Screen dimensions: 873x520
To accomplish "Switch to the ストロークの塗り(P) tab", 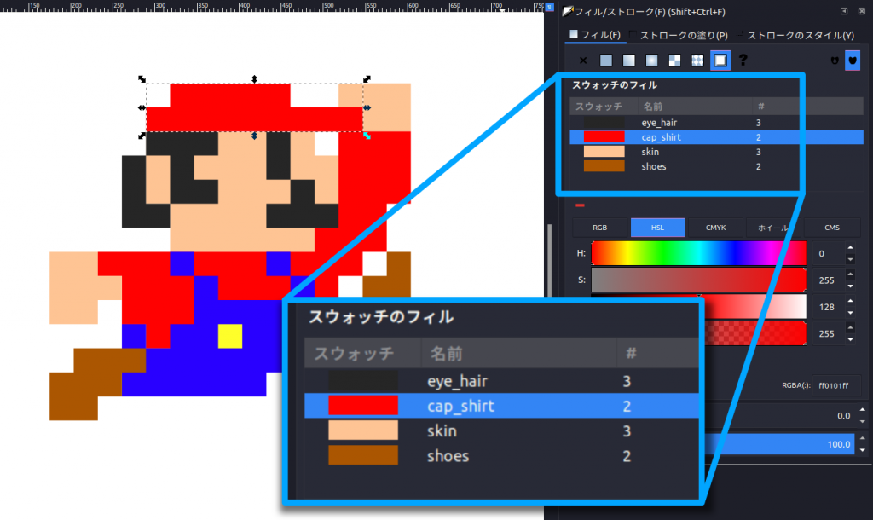I will tap(678, 34).
